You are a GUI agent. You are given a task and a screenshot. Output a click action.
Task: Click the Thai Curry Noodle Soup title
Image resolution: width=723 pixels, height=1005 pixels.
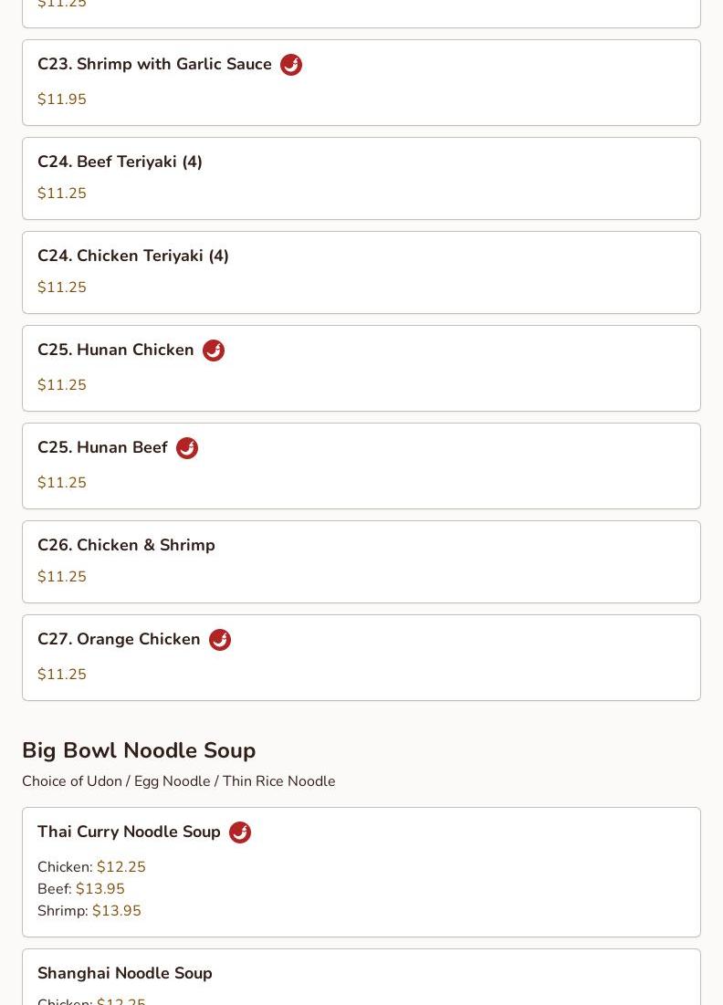click(129, 832)
